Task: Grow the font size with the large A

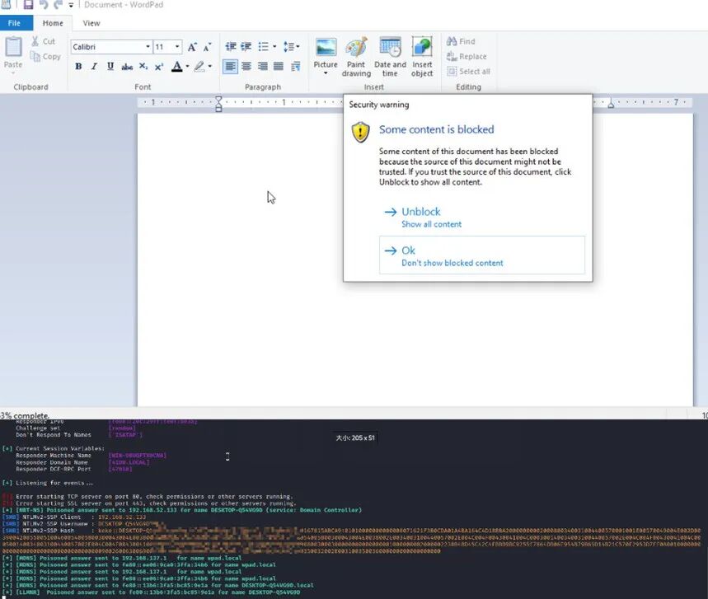Action: 192,47
